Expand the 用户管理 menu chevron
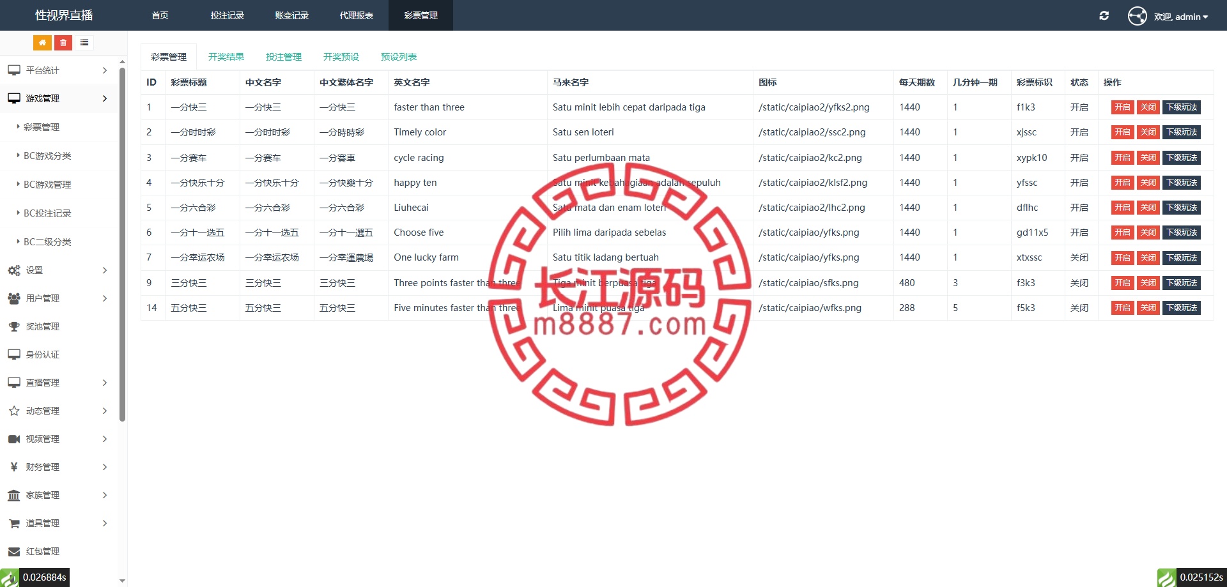 tap(105, 298)
